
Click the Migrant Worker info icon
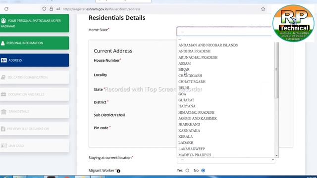click(x=118, y=171)
